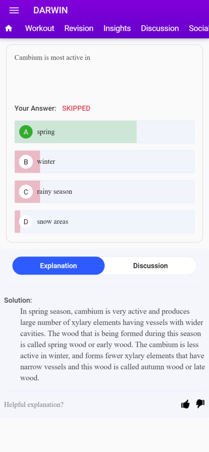Image resolution: width=209 pixels, height=452 pixels.
Task: Choose the spring answer row
Action: (x=104, y=132)
